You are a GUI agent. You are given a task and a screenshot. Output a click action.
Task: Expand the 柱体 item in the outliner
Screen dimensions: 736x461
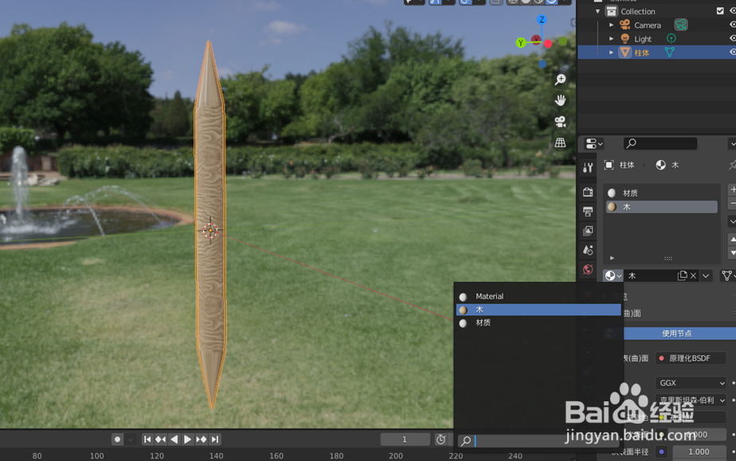(x=611, y=52)
